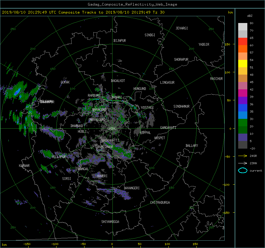This screenshot has height=248, width=265.
Task: Pick the green 20 dBZ color swatch
Action: [243, 123]
